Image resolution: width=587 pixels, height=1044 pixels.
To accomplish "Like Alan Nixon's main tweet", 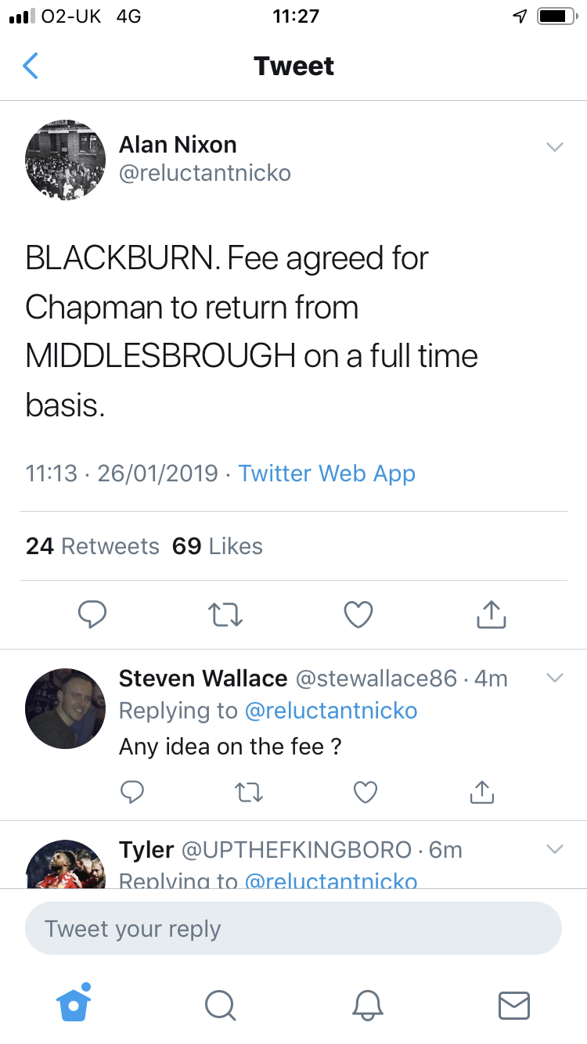I will tap(358, 615).
